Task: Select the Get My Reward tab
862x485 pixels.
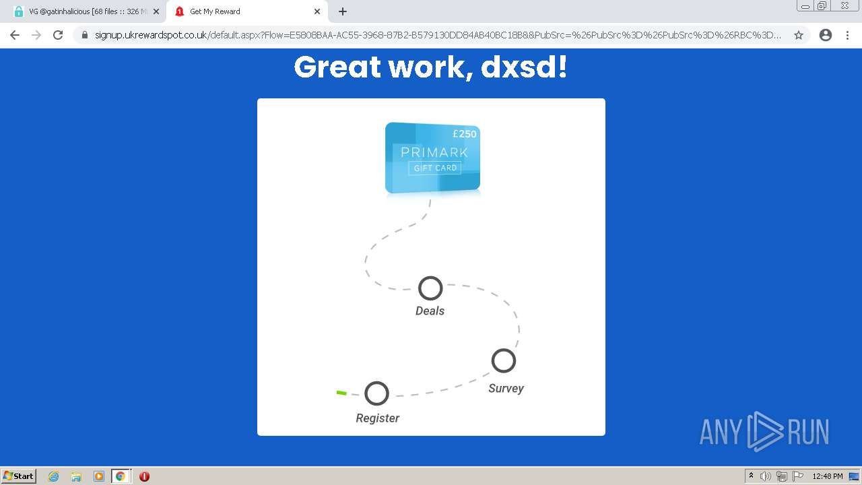Action: click(246, 11)
